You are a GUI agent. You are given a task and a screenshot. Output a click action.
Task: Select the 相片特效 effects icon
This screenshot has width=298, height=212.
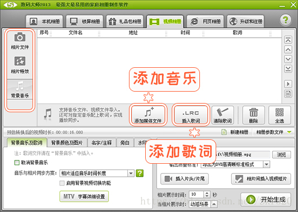coord(20,65)
